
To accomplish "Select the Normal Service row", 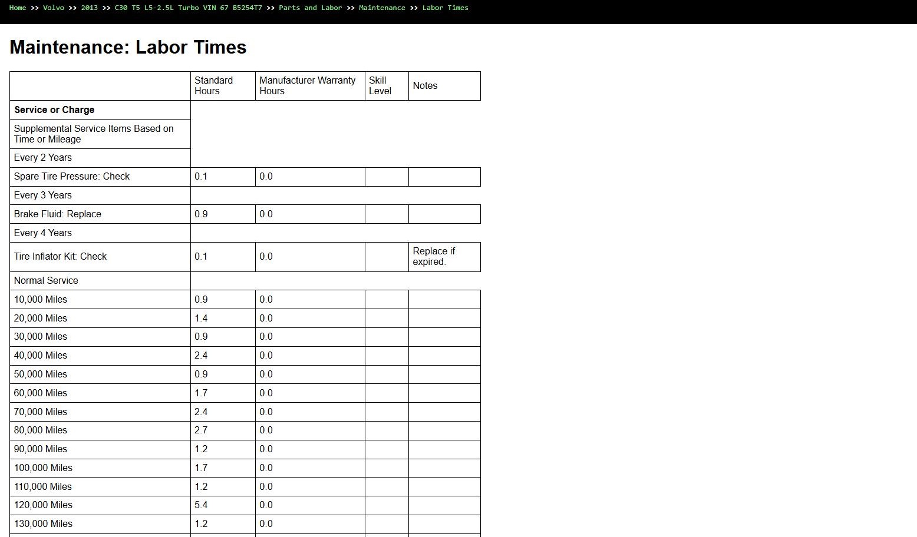I will 100,281.
